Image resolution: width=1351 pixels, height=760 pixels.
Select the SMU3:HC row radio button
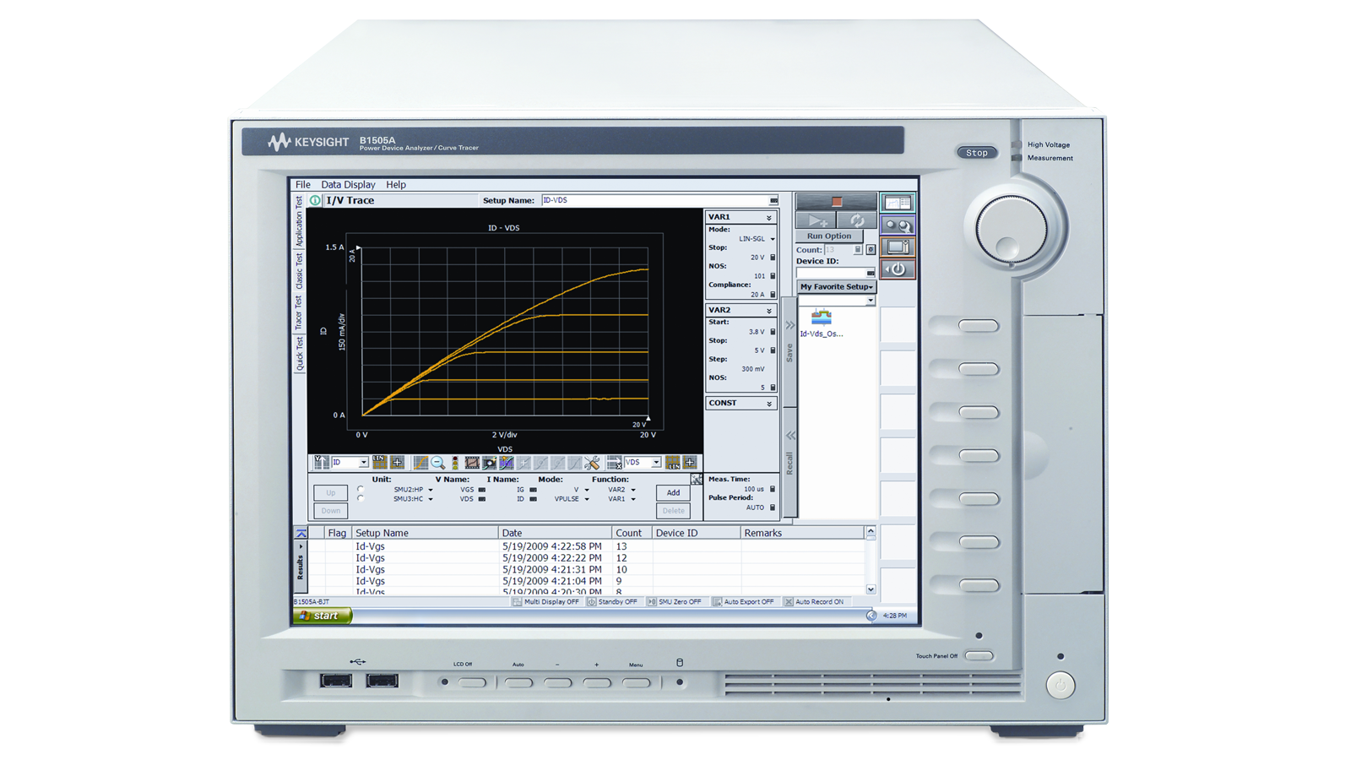[361, 498]
